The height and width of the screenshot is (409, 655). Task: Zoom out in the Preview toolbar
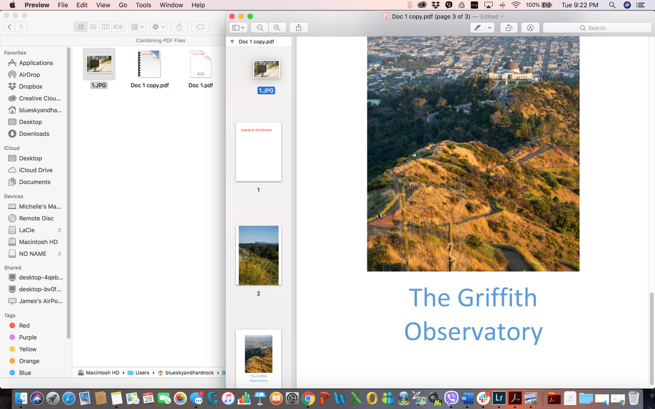260,27
